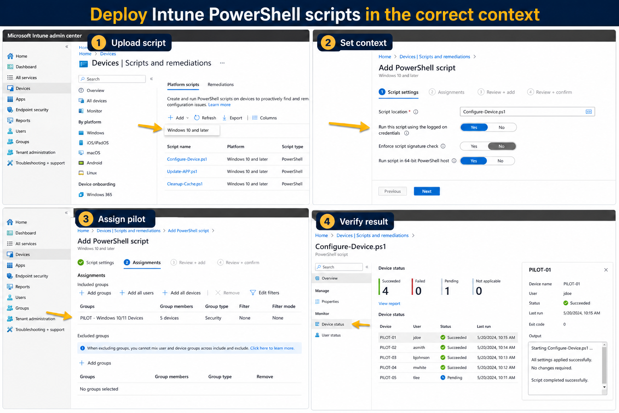Screen dimensions: 619x413
Task: Open the View report link
Action: pyautogui.click(x=389, y=304)
